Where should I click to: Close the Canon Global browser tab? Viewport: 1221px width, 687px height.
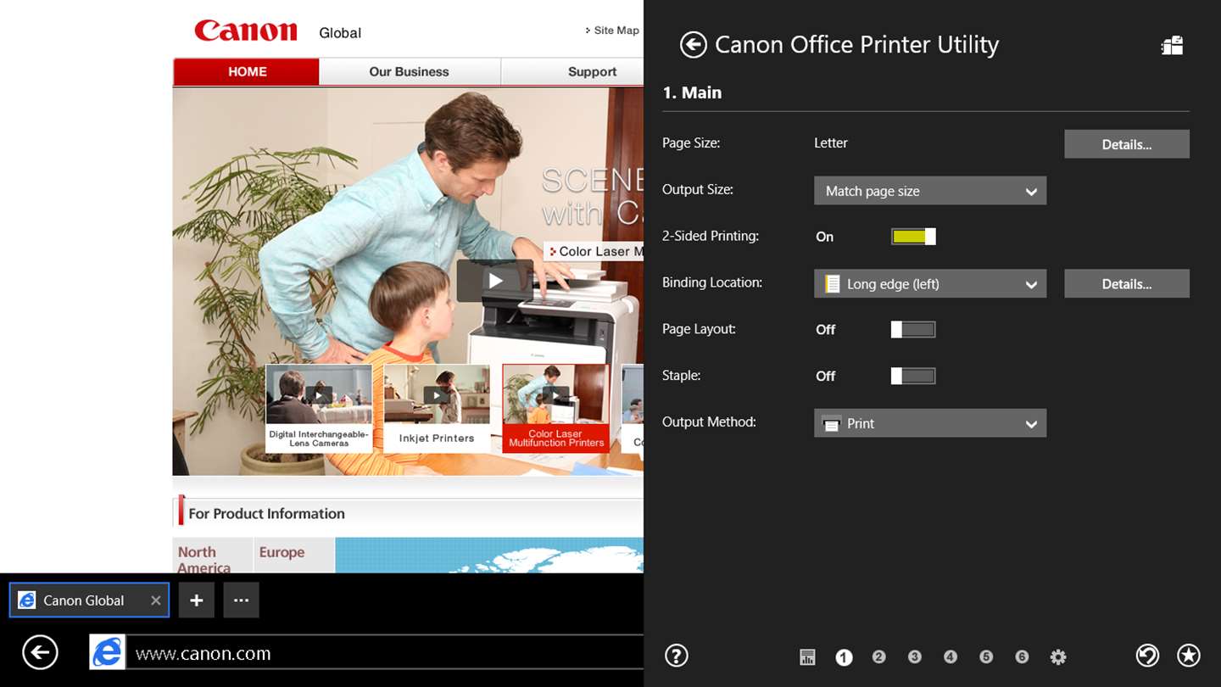pos(155,600)
